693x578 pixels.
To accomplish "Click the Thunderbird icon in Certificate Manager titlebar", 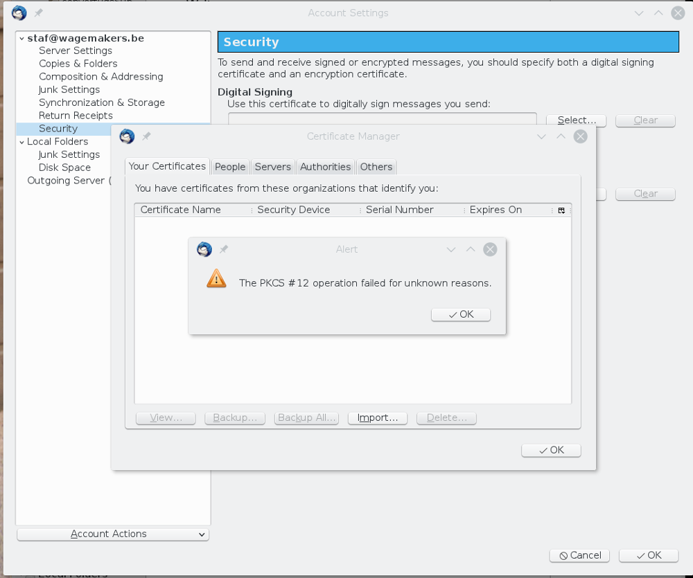I will [x=127, y=136].
